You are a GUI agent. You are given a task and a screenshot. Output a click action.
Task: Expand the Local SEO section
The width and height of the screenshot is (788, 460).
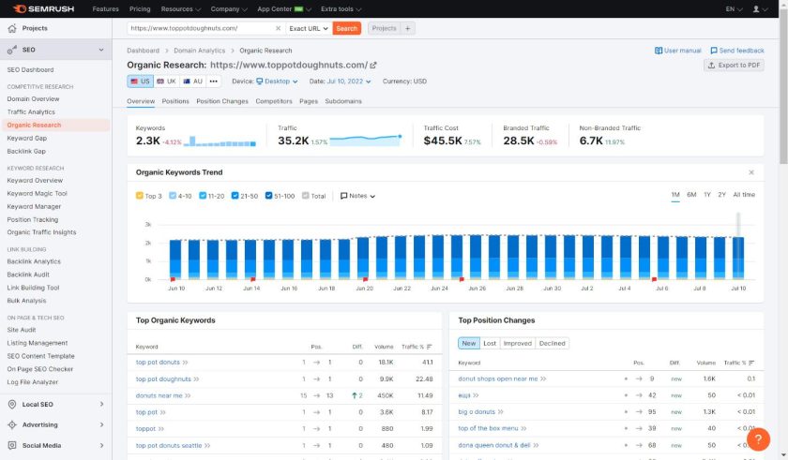click(x=55, y=405)
